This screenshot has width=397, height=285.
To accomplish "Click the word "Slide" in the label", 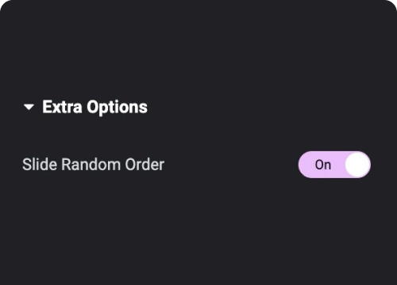I will tap(40, 165).
